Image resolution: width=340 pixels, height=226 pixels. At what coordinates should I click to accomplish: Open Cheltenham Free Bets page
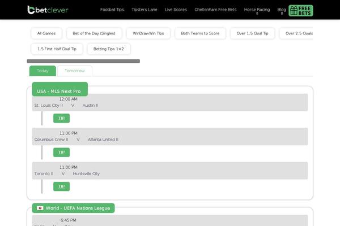pos(215,10)
